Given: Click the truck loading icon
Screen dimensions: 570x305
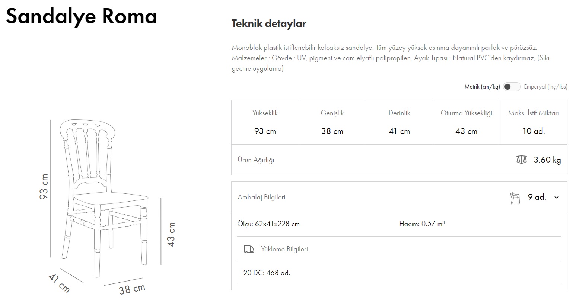Looking at the screenshot, I should click(x=249, y=249).
